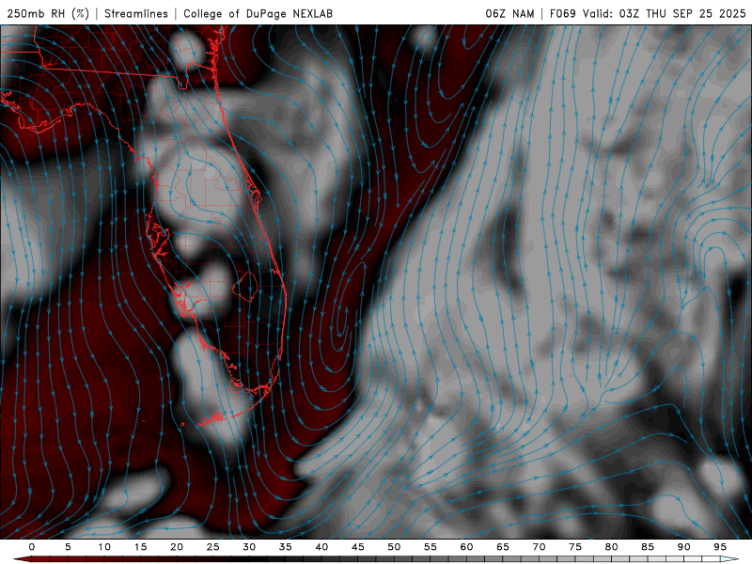The image size is (752, 564).
Task: Click the colorbar label "40"
Action: (321, 547)
